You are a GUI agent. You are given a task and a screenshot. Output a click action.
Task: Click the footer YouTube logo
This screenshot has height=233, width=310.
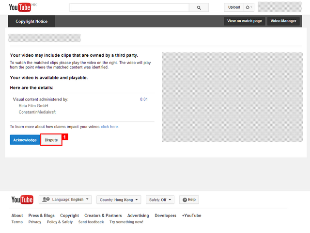tap(22, 200)
